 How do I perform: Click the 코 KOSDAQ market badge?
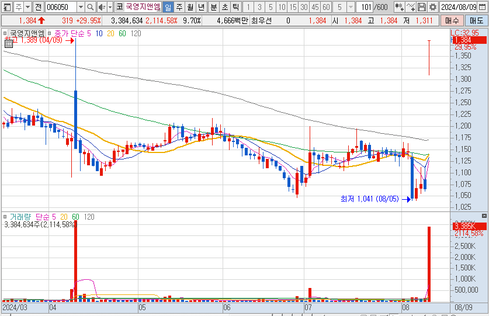pos(119,7)
